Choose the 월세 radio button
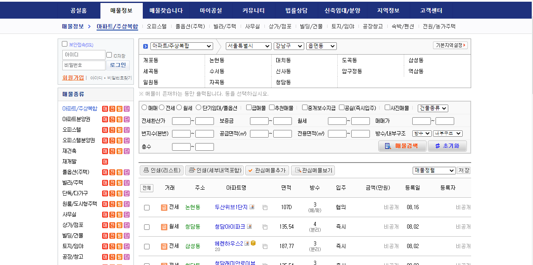 (x=179, y=108)
